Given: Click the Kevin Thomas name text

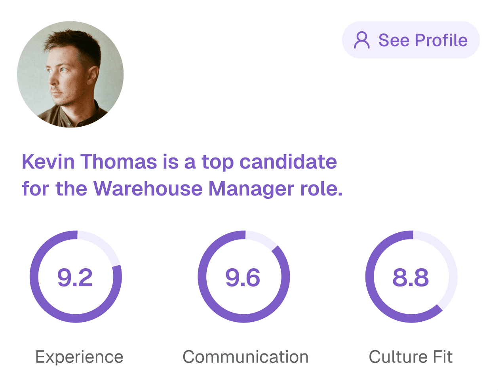Looking at the screenshot, I should [89, 161].
